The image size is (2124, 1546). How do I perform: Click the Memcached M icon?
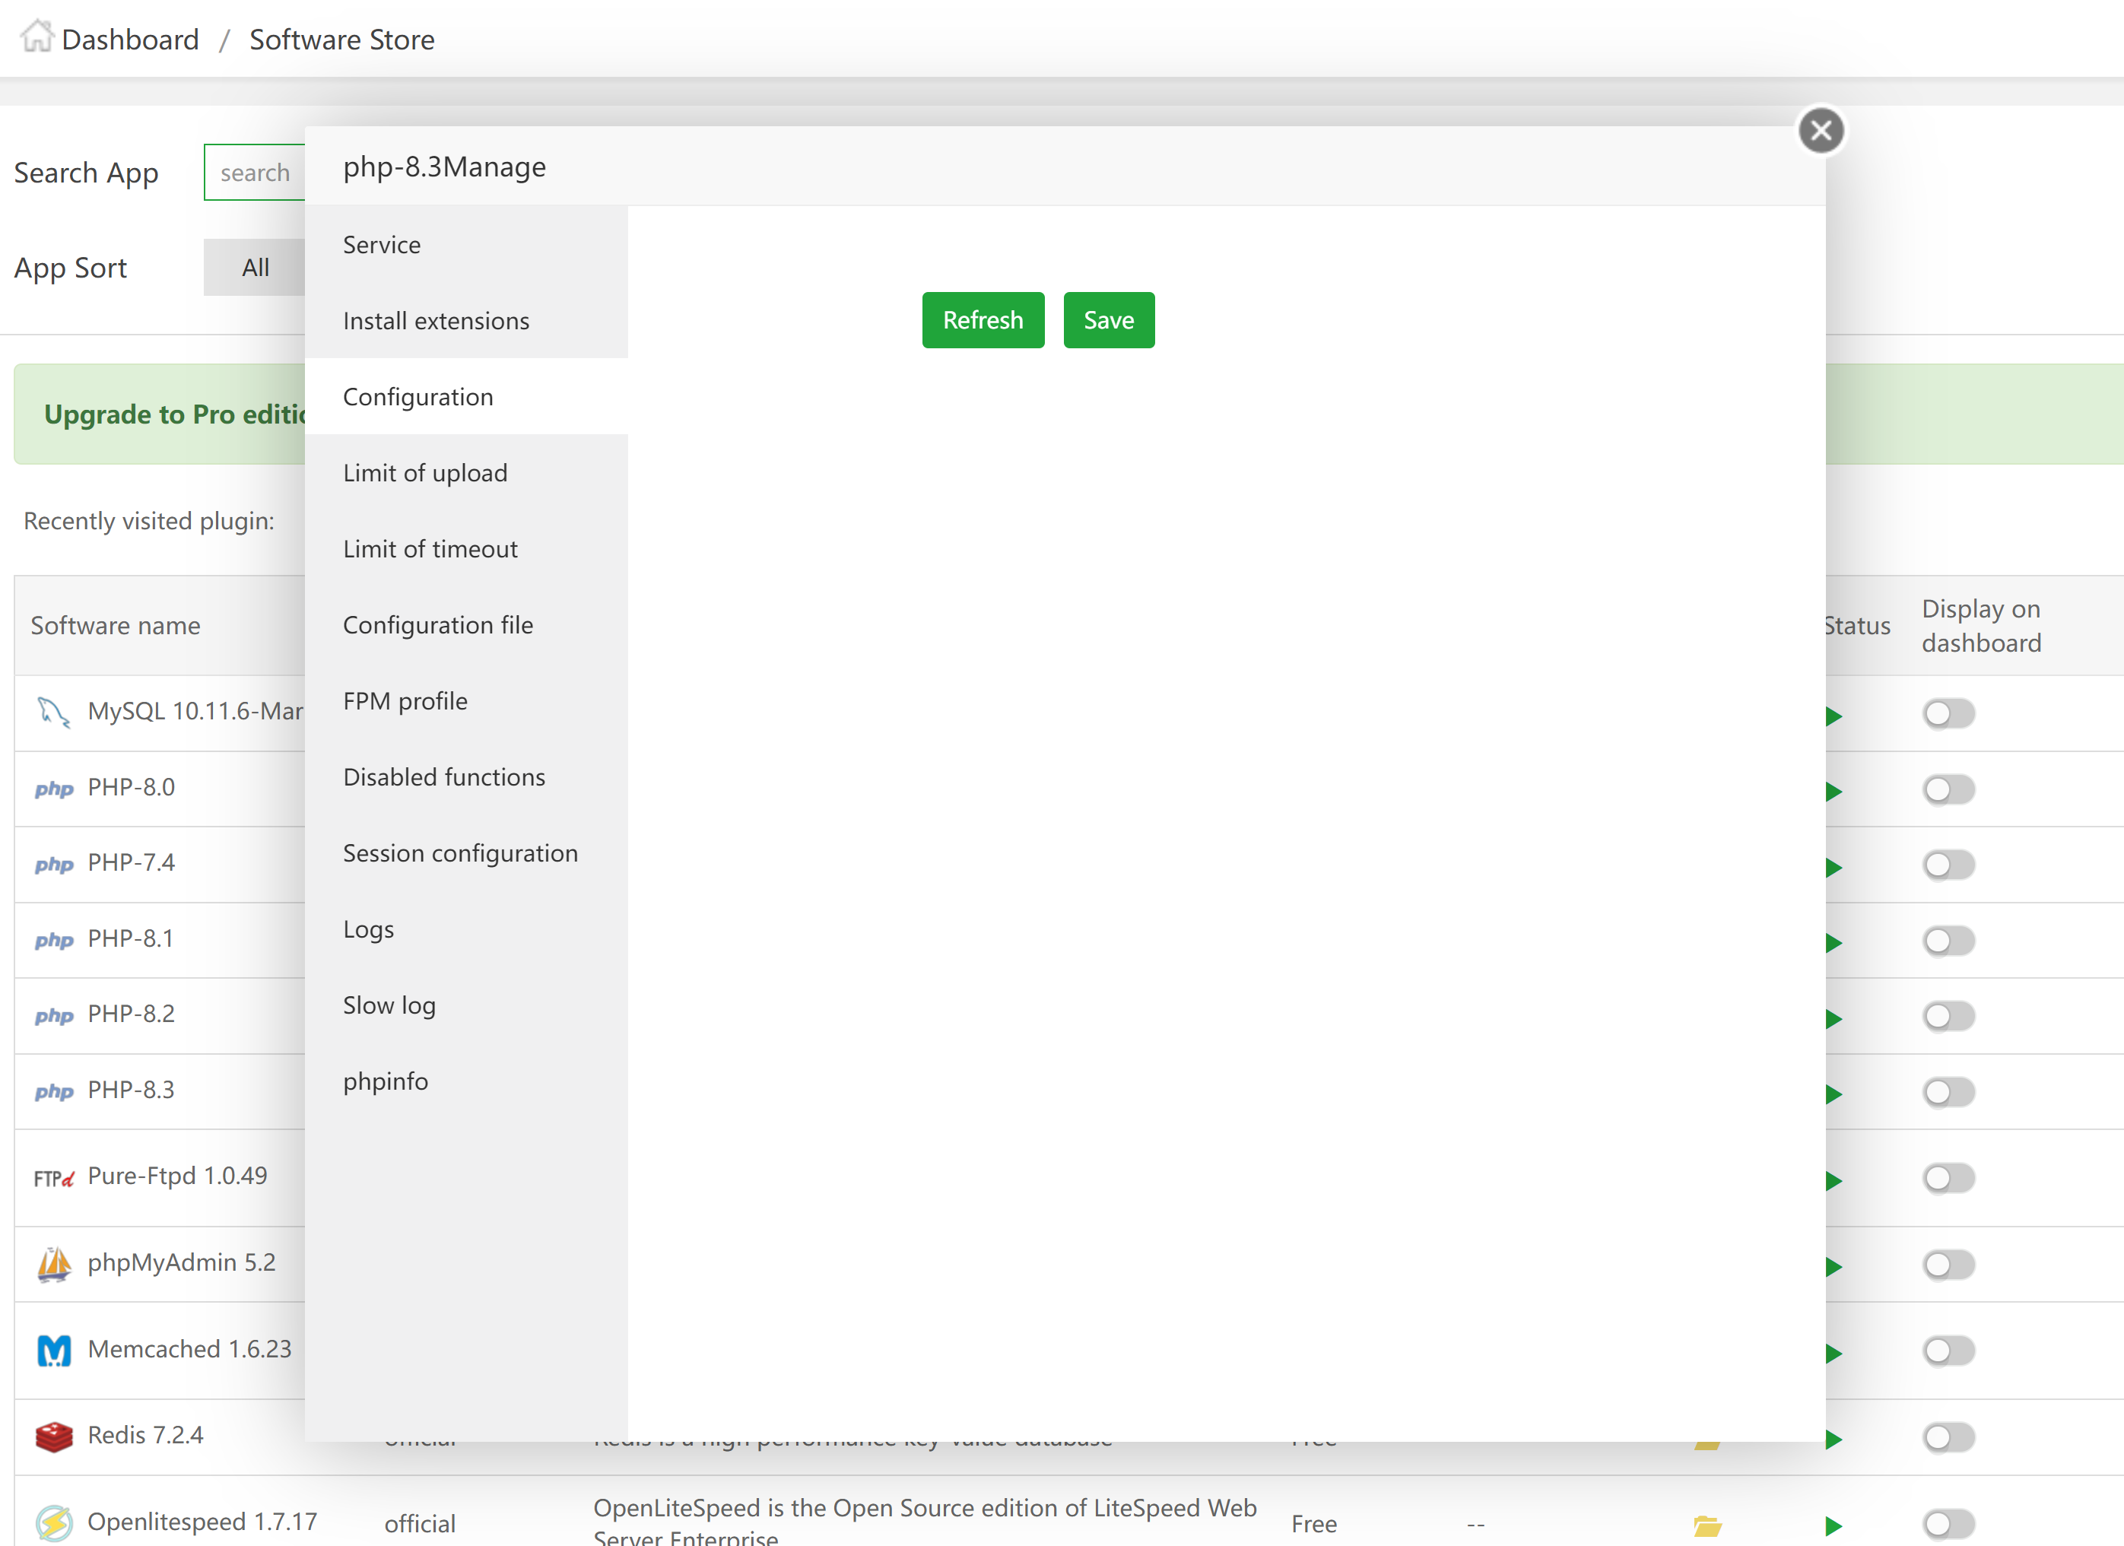(53, 1351)
